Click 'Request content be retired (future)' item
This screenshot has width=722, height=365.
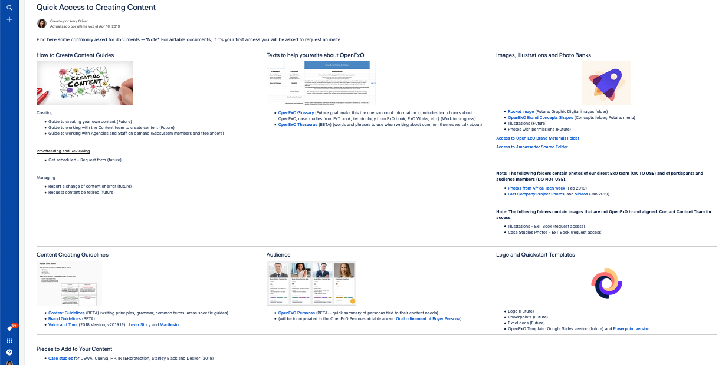[81, 193]
